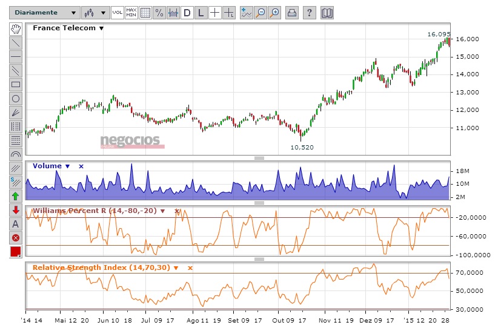Remove the Volume panel with x
Screen dimensions: 498x328
pyautogui.click(x=81, y=166)
